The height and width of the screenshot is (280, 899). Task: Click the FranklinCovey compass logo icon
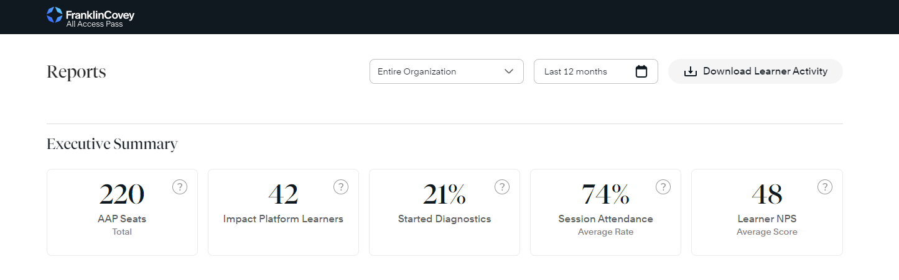(x=55, y=15)
